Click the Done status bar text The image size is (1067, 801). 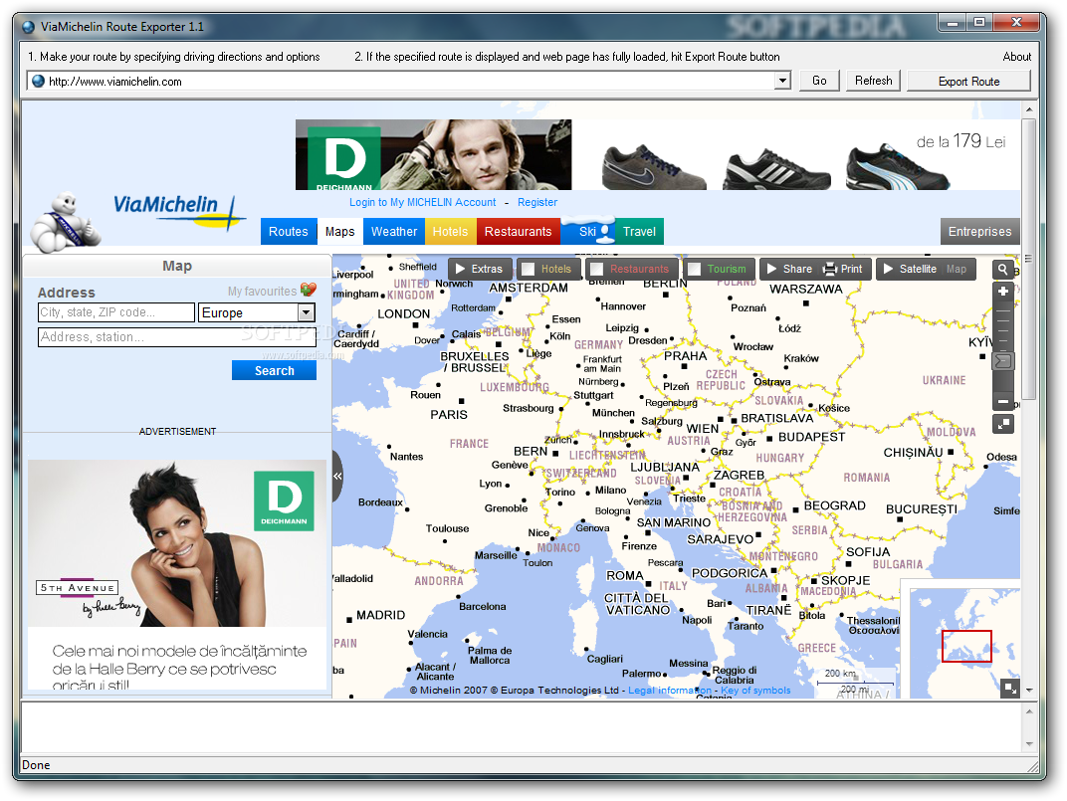(x=36, y=765)
